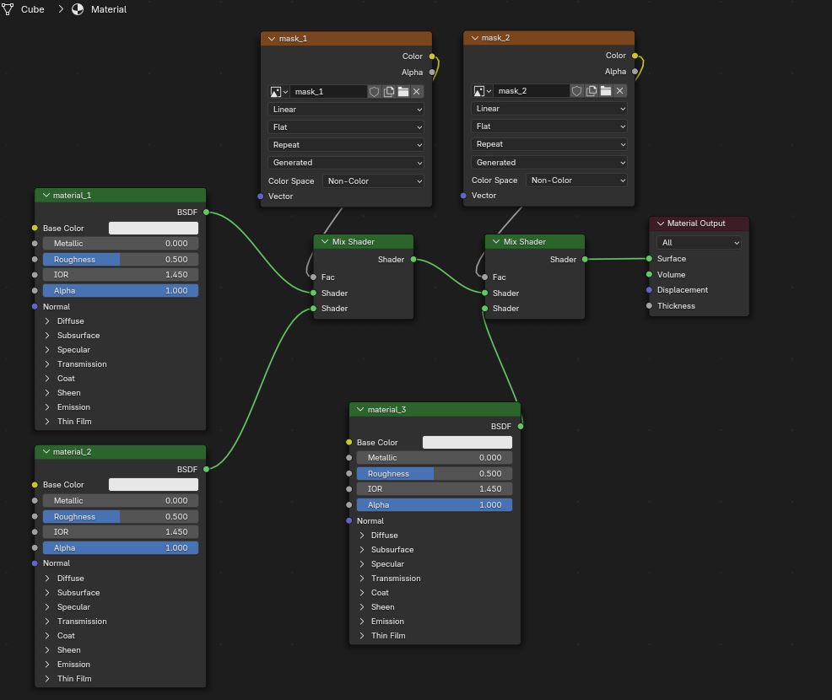
Task: Collapse the mask_1 node with its header chevron
Action: point(272,39)
